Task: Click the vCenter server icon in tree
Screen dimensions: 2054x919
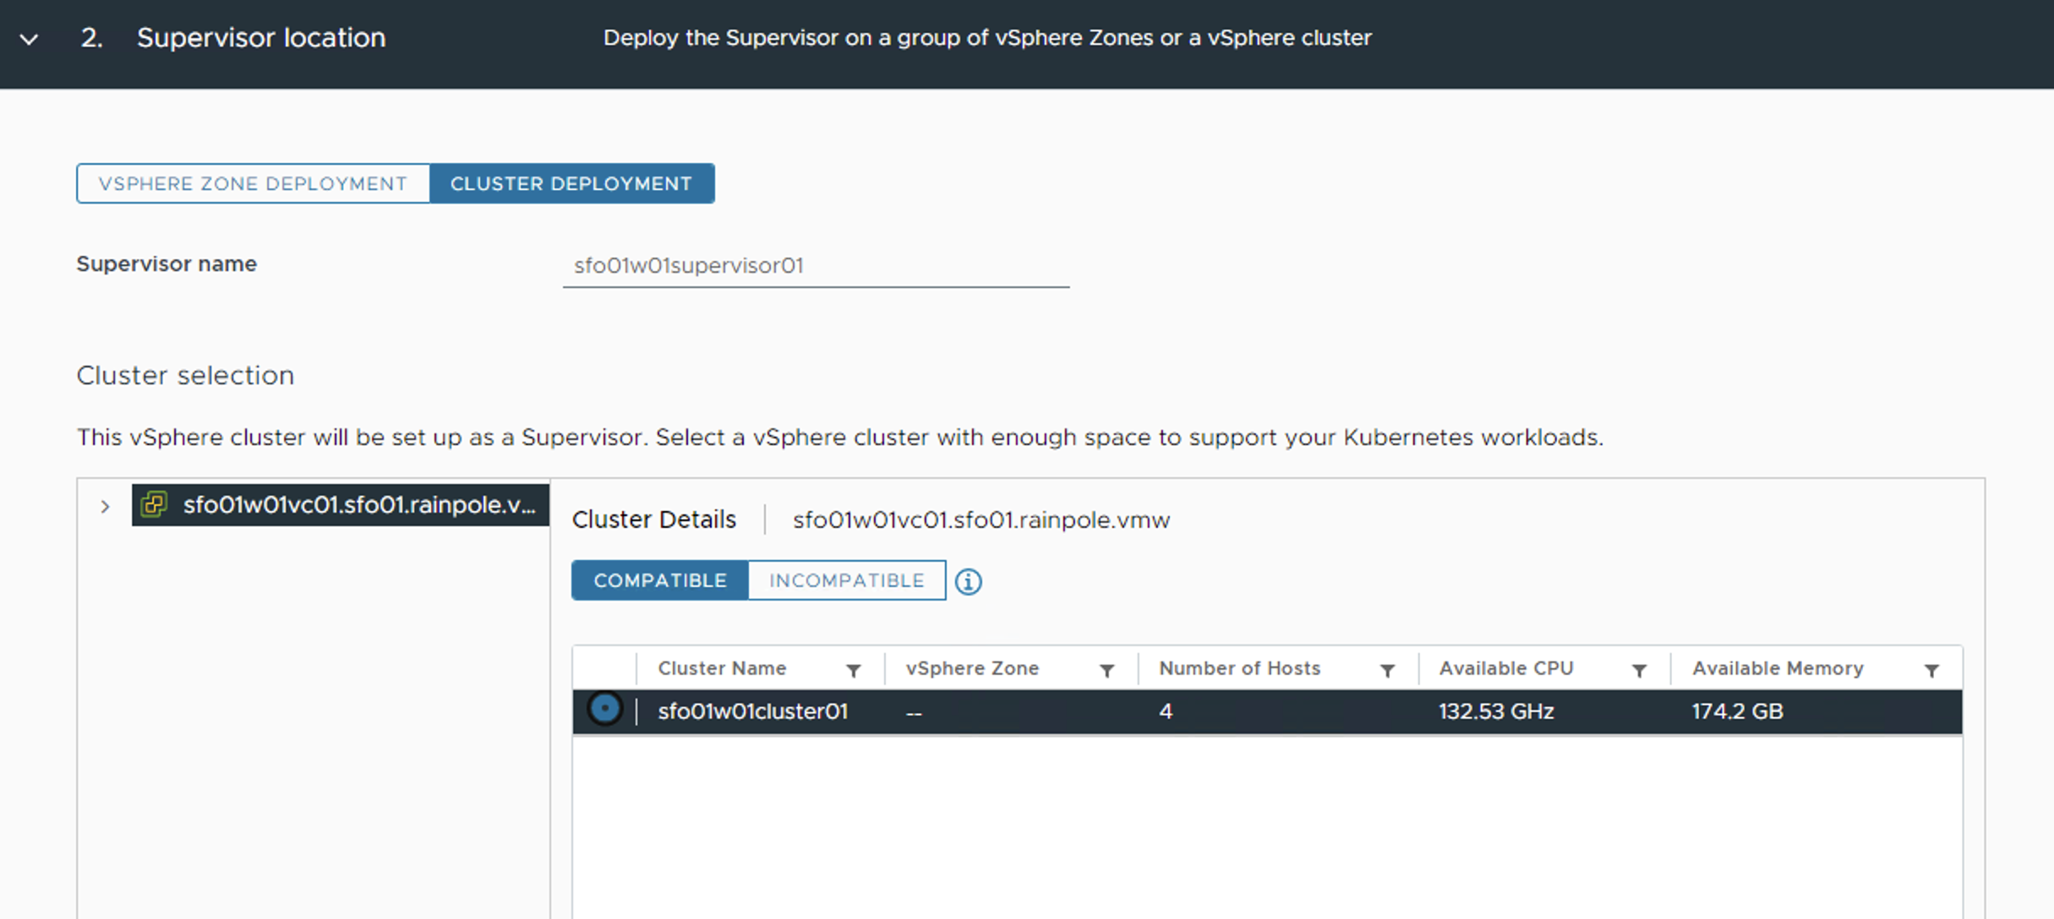Action: 154,504
